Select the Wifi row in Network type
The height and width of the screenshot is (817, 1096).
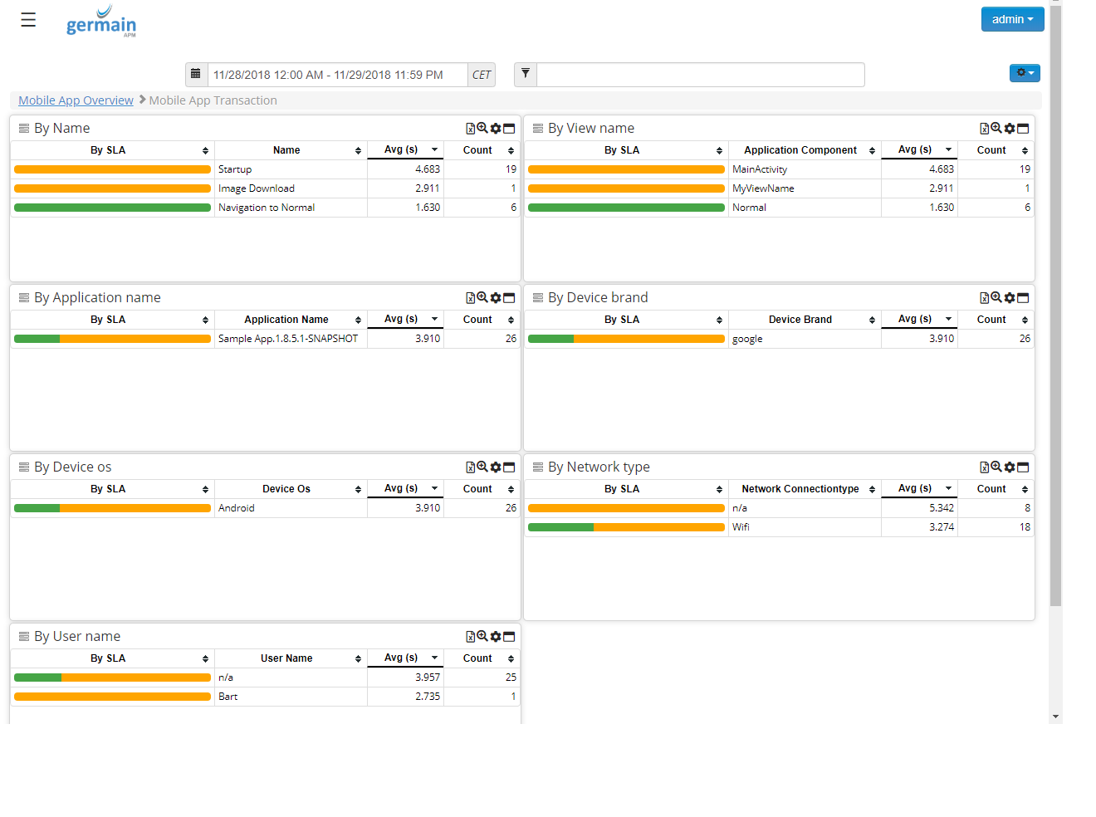[x=741, y=527]
